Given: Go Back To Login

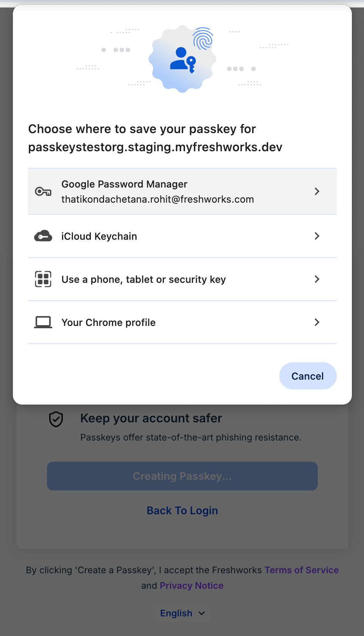Looking at the screenshot, I should pos(182,510).
